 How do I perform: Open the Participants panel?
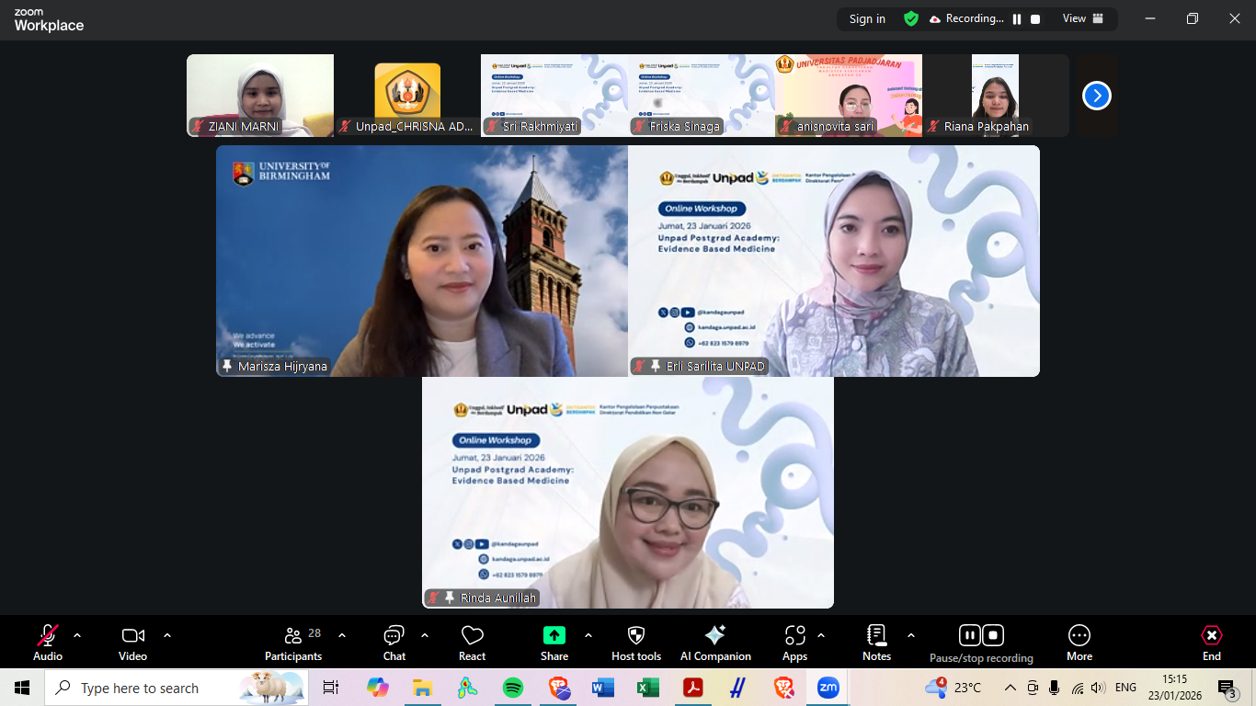pyautogui.click(x=293, y=642)
